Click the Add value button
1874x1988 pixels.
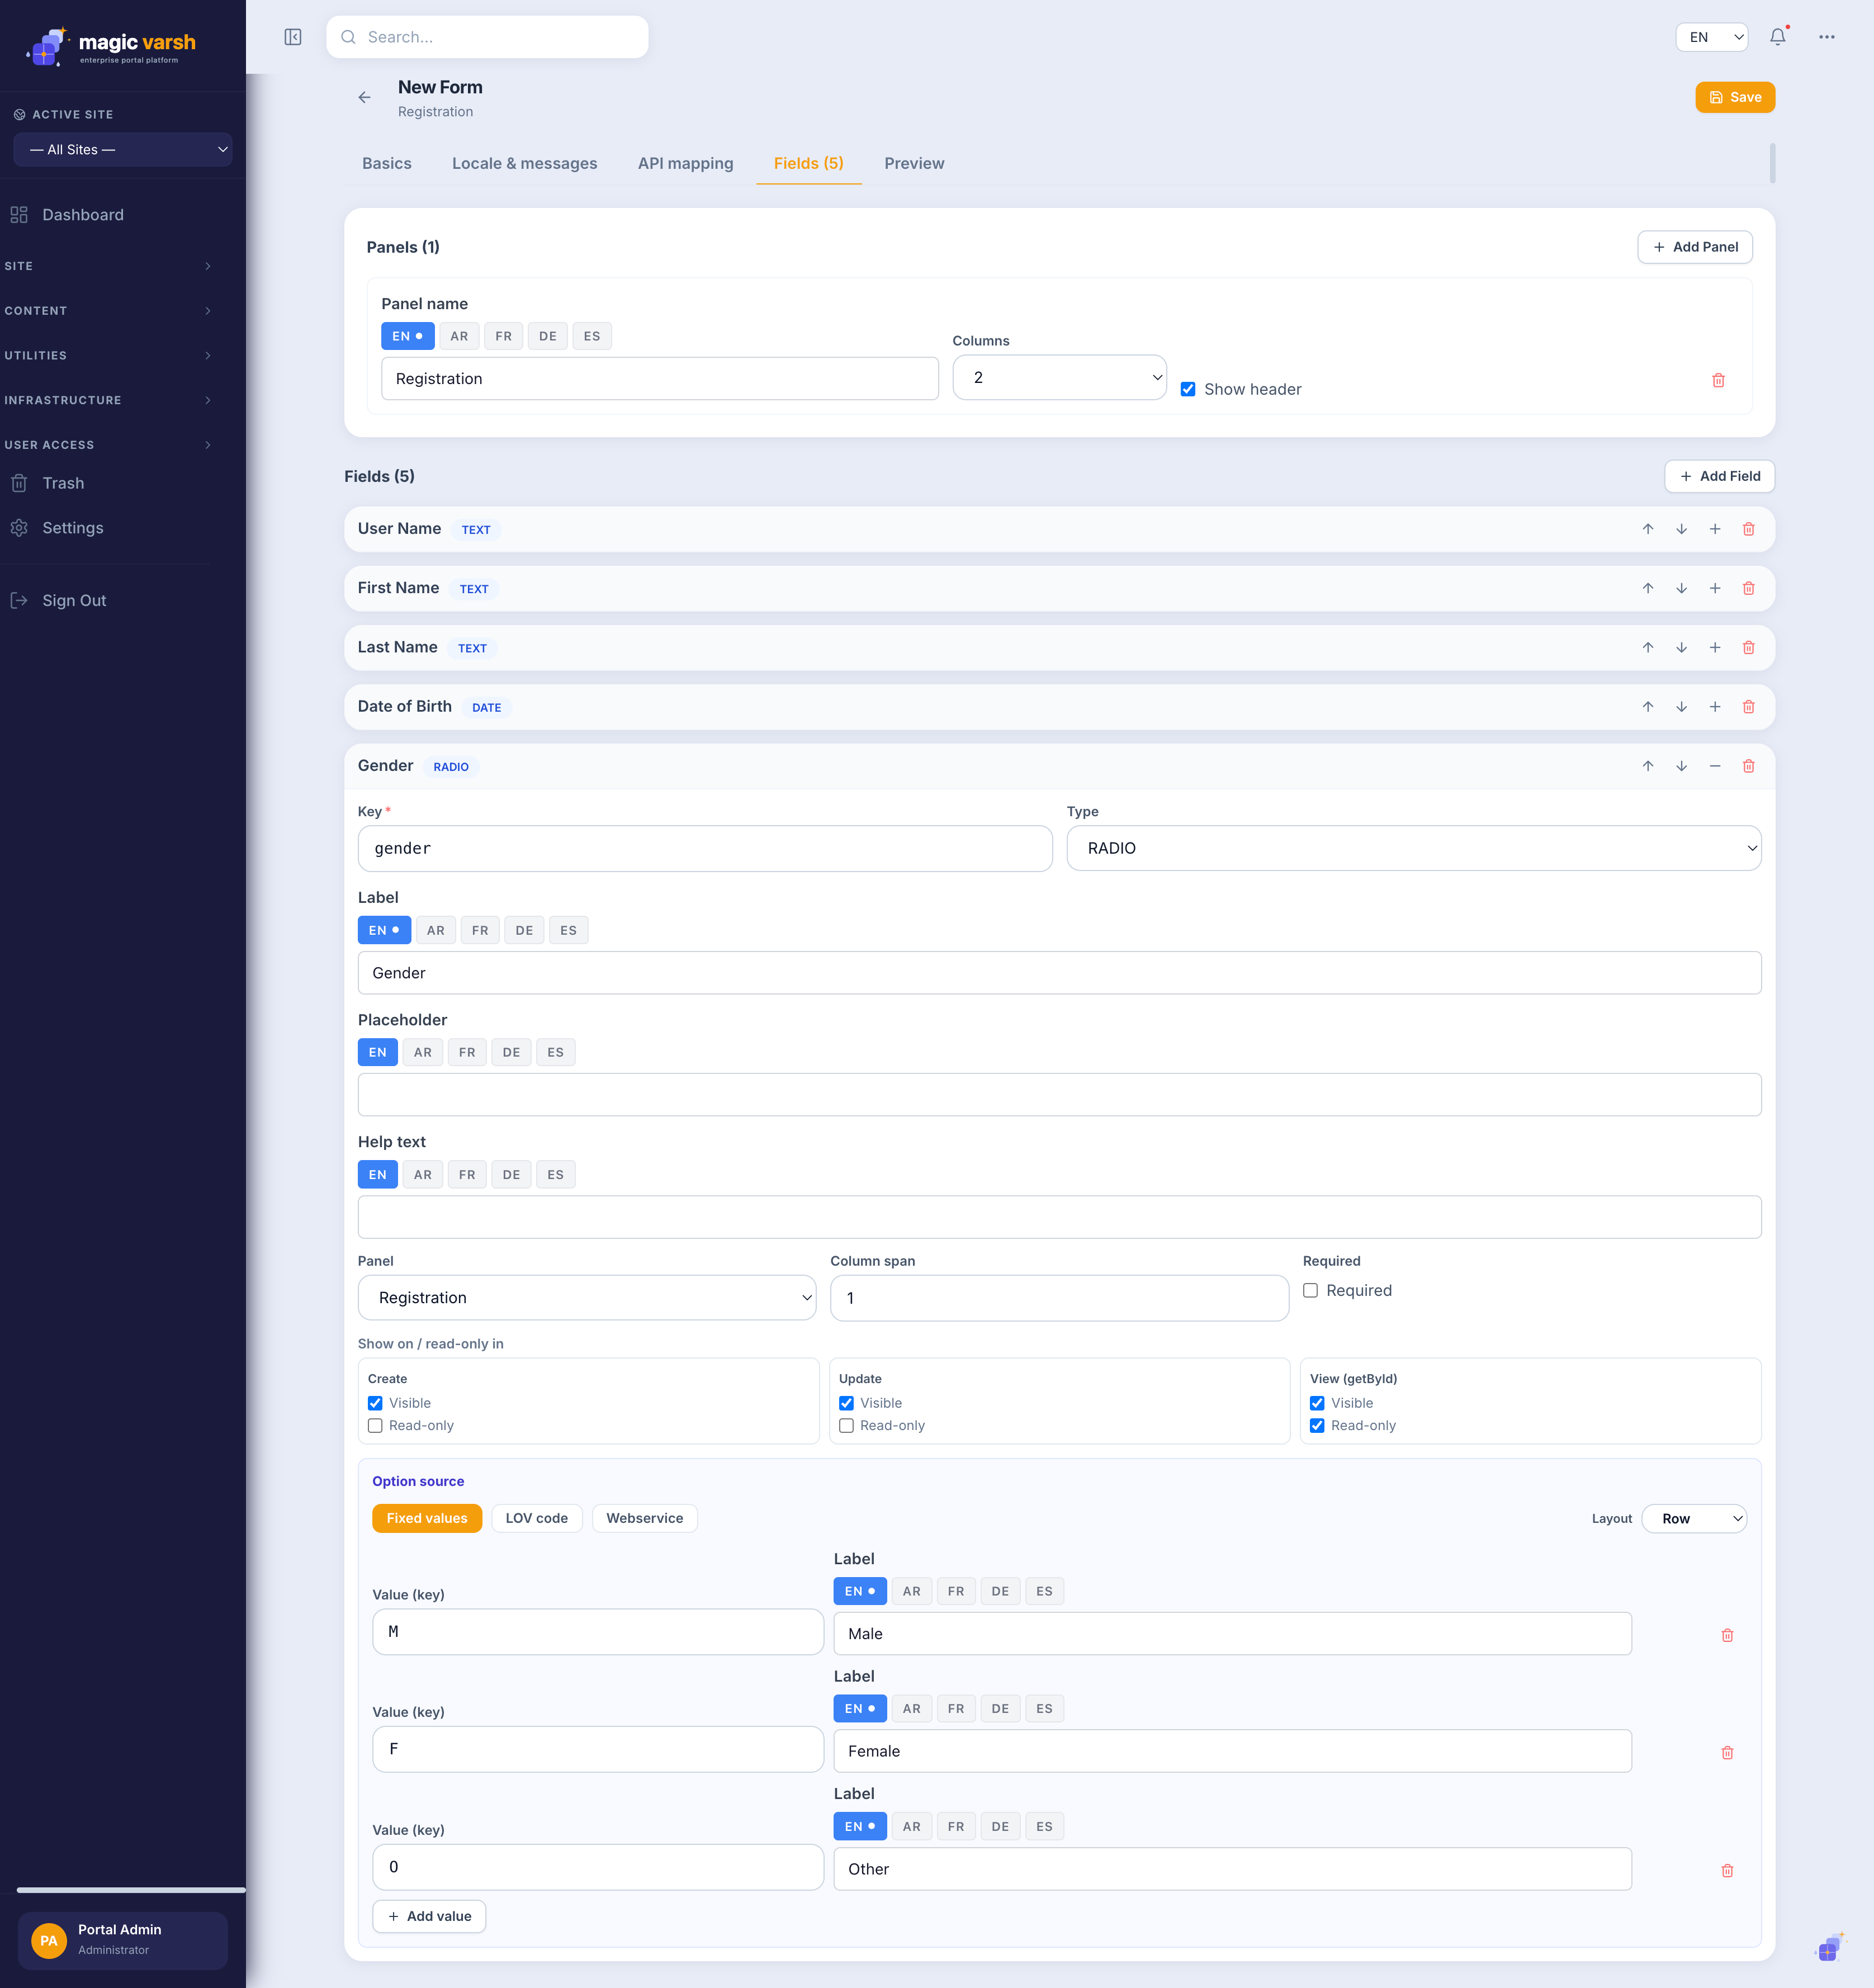click(429, 1916)
